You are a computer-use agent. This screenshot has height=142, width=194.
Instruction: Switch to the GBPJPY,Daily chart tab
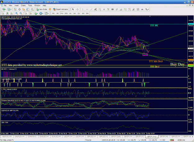pos(116,136)
